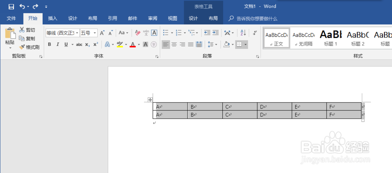Screen dimensions: 392x173
Task: Apply the red font color
Action: coord(133,45)
